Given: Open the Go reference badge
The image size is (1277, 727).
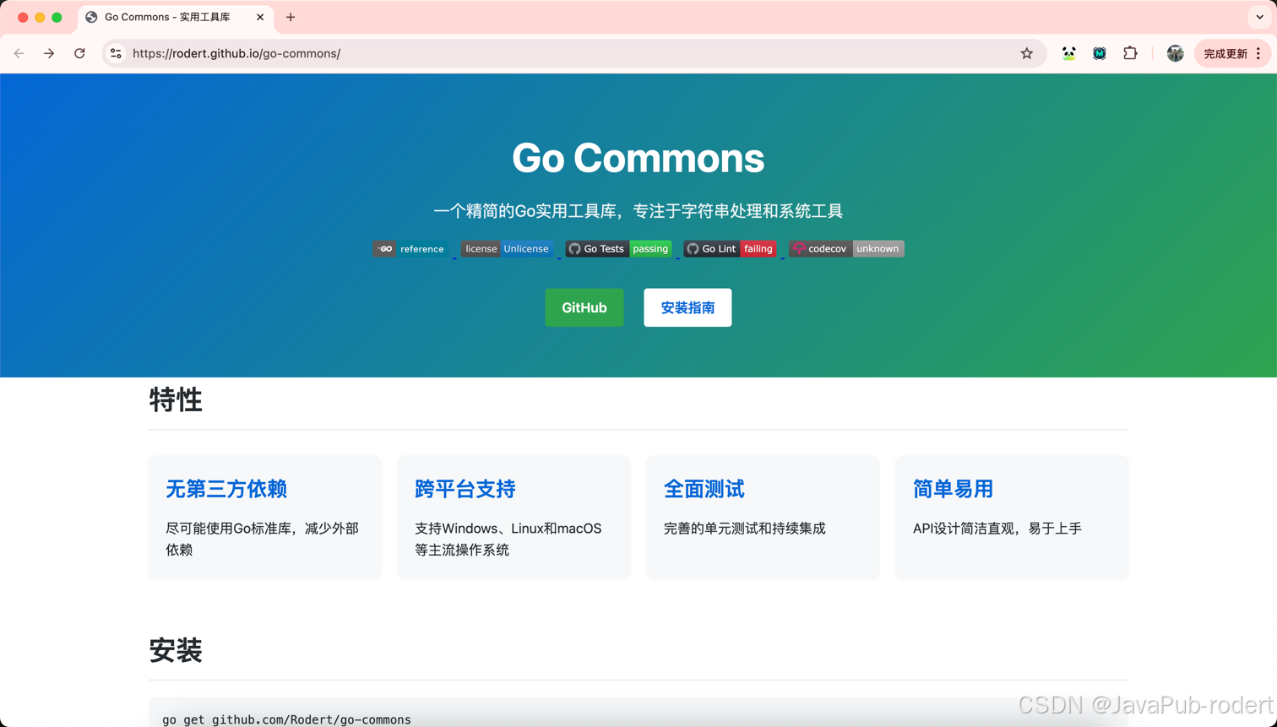Looking at the screenshot, I should pos(410,248).
